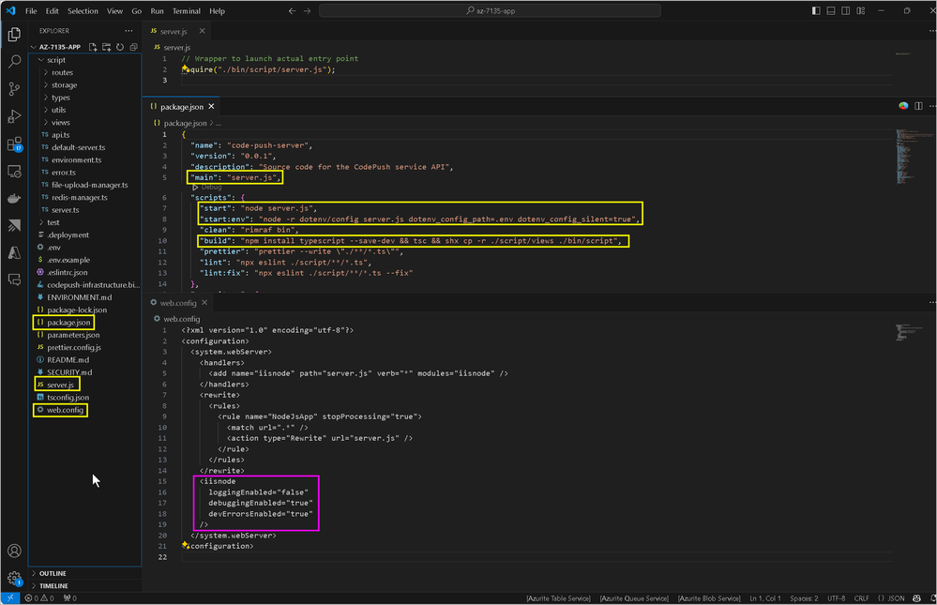Image resolution: width=937 pixels, height=605 pixels.
Task: Click the az-7135-app command center search box
Action: pyautogui.click(x=490, y=10)
